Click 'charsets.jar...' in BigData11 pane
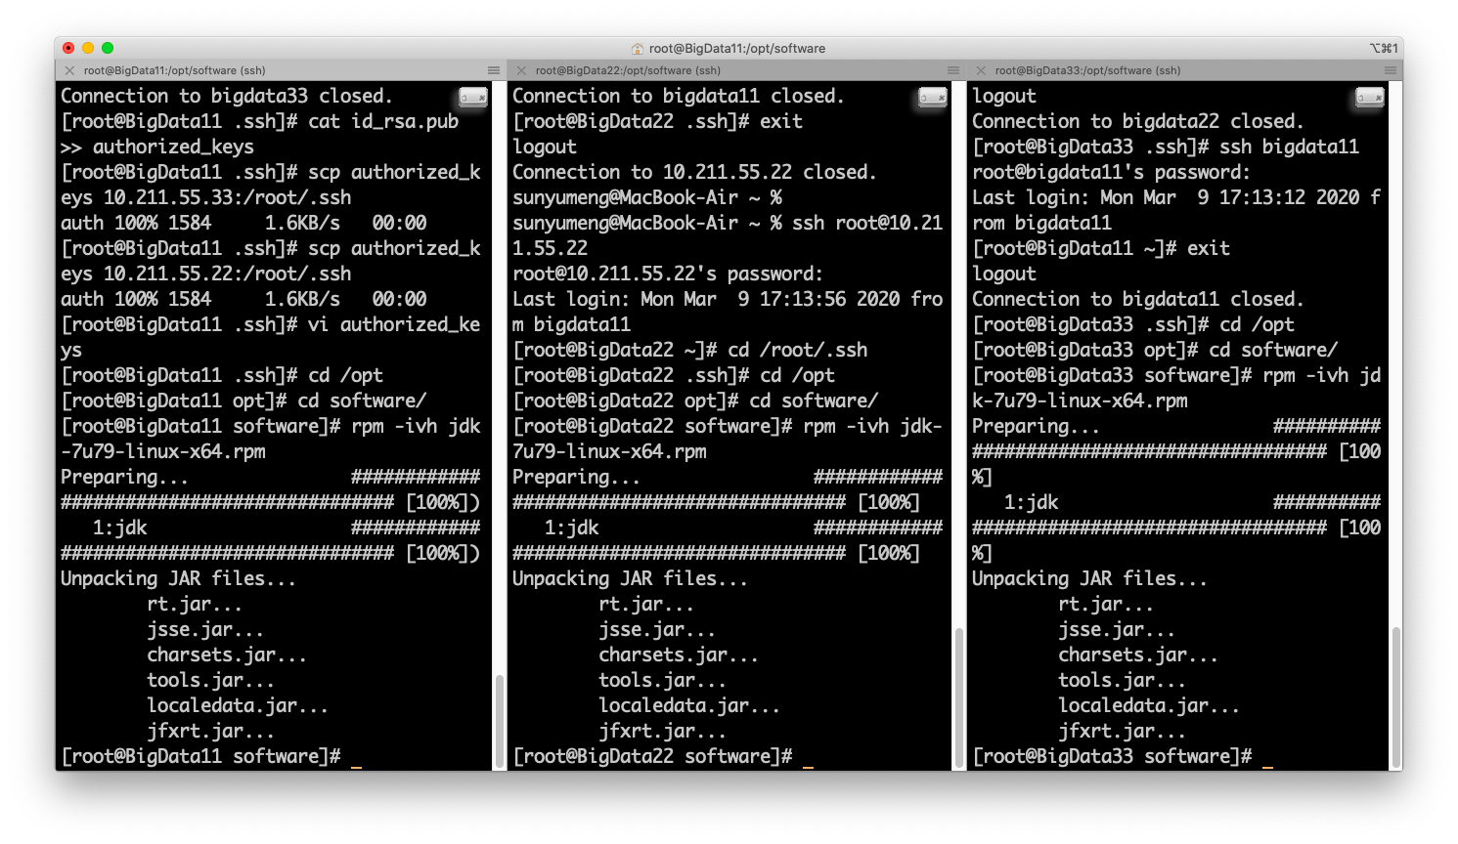The width and height of the screenshot is (1458, 844). click(x=227, y=654)
